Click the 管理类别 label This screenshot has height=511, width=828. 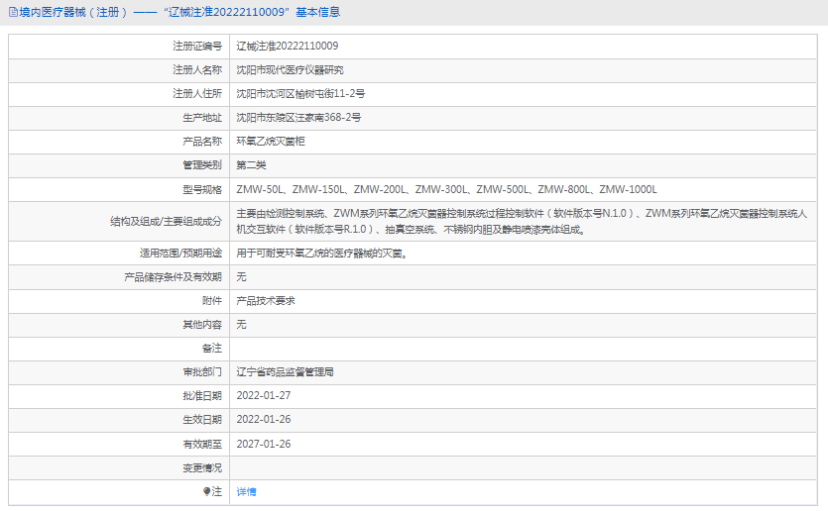click(202, 165)
